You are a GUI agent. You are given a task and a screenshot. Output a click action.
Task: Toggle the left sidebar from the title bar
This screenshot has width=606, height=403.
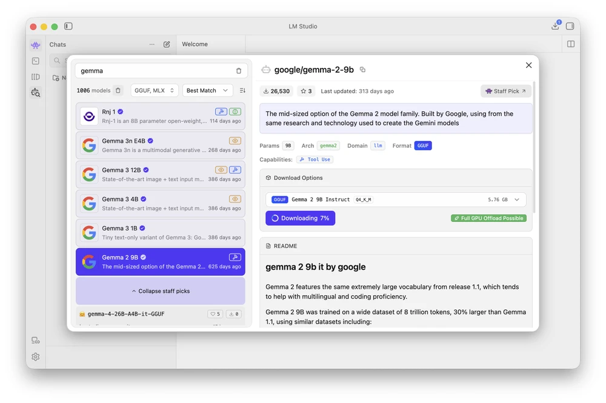pyautogui.click(x=68, y=26)
